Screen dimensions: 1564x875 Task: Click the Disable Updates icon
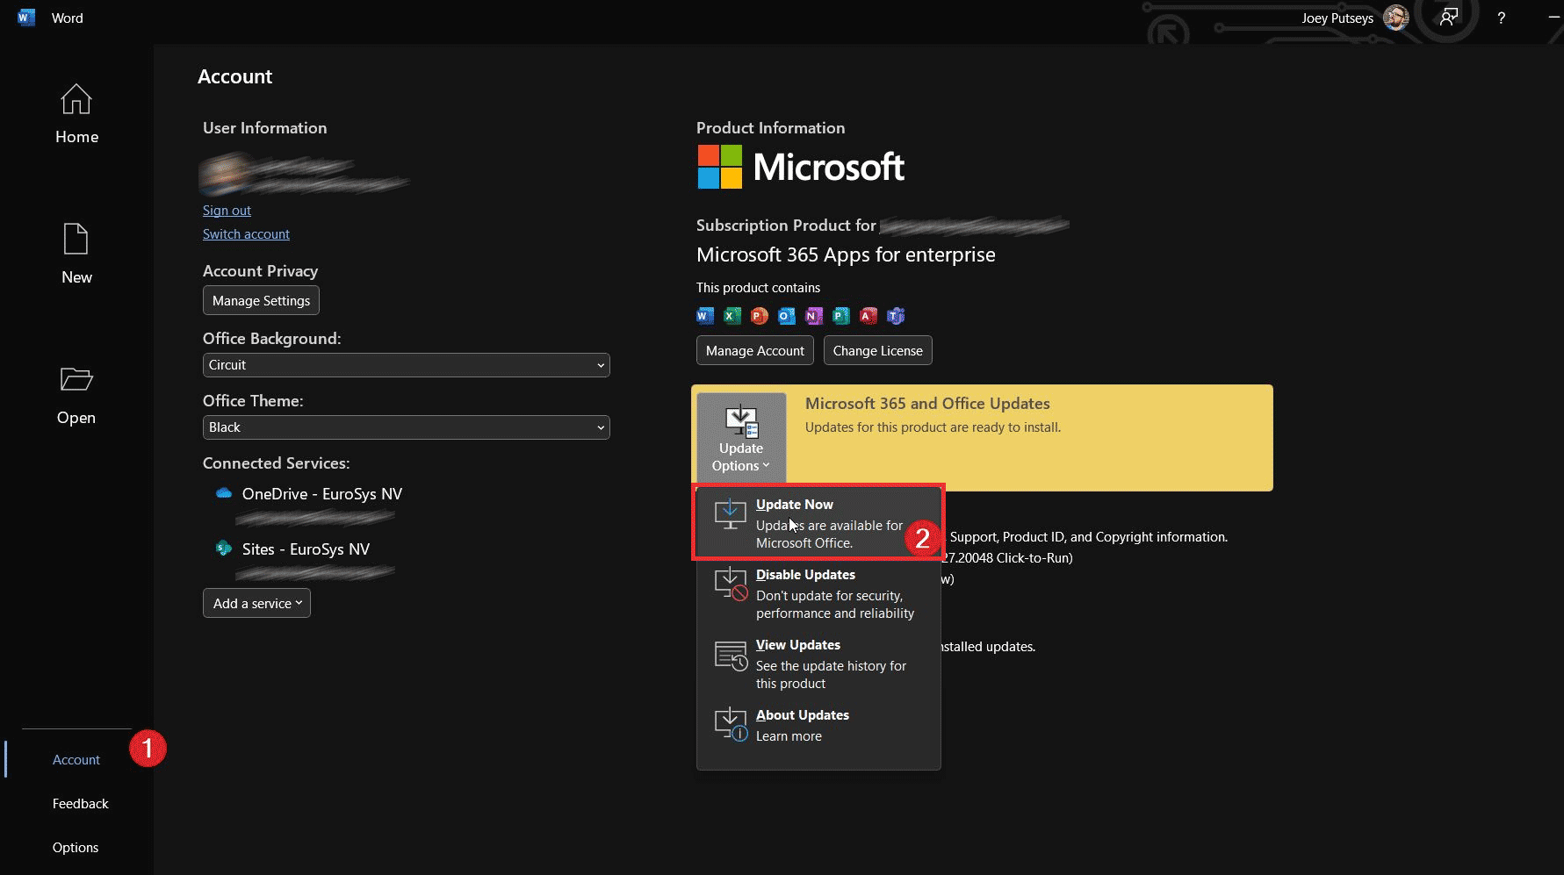click(x=731, y=584)
